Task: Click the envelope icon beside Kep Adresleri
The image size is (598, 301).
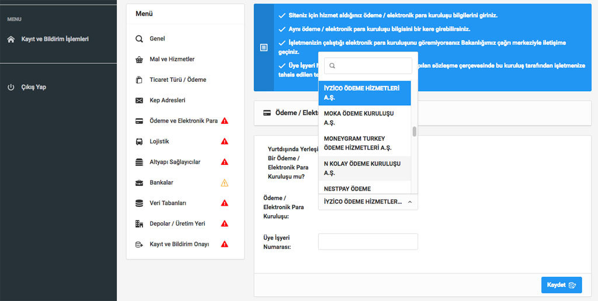Action: tap(139, 101)
